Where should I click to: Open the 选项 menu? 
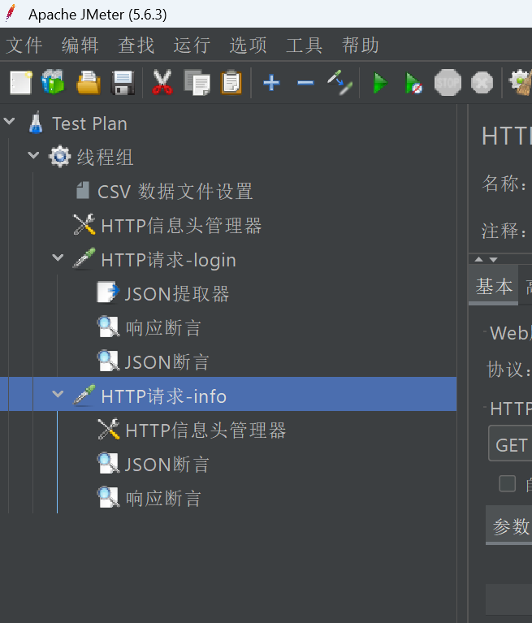(249, 45)
